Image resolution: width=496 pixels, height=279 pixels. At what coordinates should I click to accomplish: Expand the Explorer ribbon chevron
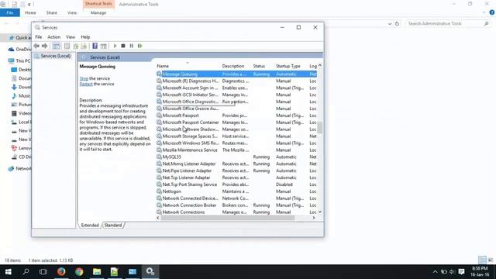484,12
